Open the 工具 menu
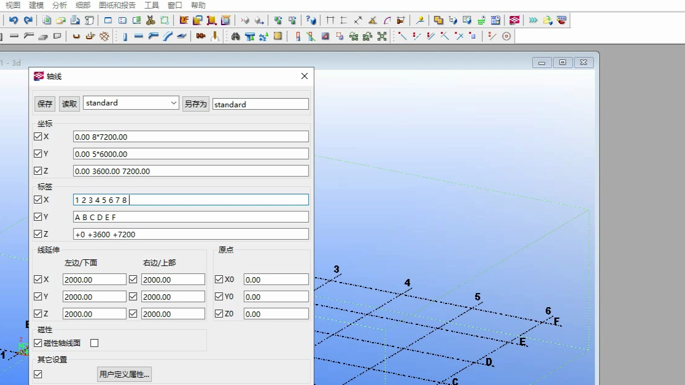Viewport: 685px width, 385px height. 152,5
